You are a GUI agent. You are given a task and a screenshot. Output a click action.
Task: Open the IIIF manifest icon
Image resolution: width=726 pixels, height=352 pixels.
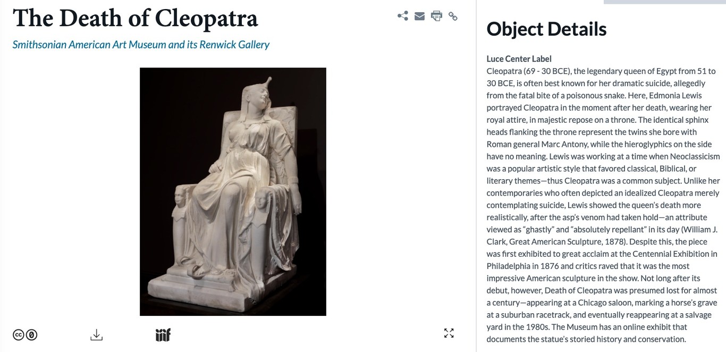(163, 334)
